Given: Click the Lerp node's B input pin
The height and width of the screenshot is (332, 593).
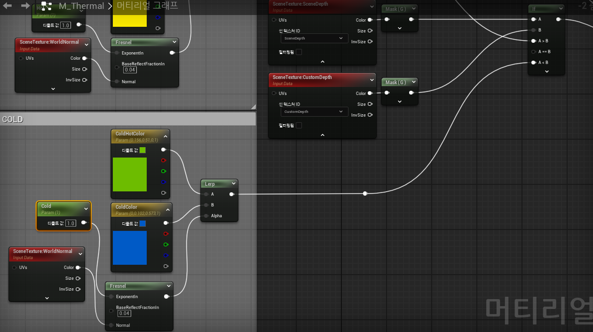Looking at the screenshot, I should (206, 205).
